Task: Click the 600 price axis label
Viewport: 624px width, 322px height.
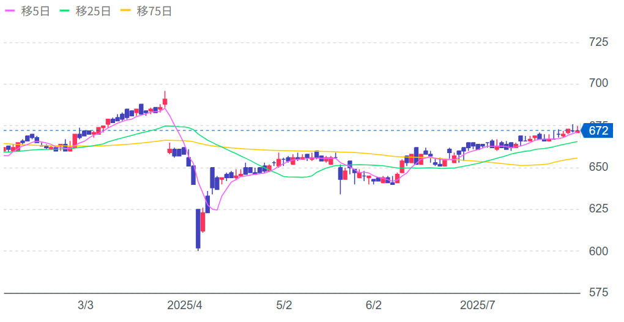Action: coord(598,251)
